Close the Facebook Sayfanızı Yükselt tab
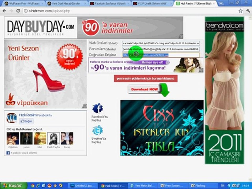 [128, 3]
